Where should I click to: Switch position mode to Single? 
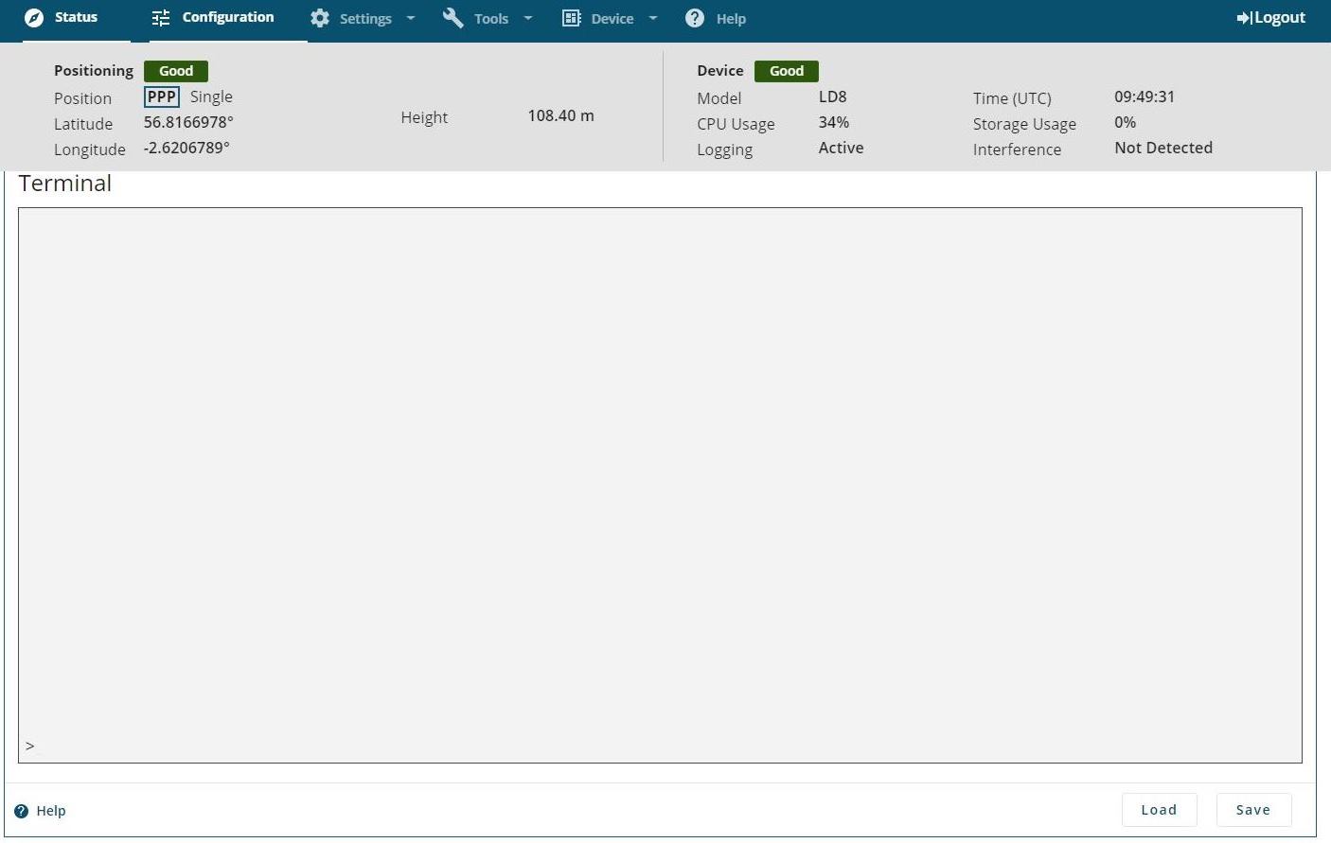pos(211,97)
